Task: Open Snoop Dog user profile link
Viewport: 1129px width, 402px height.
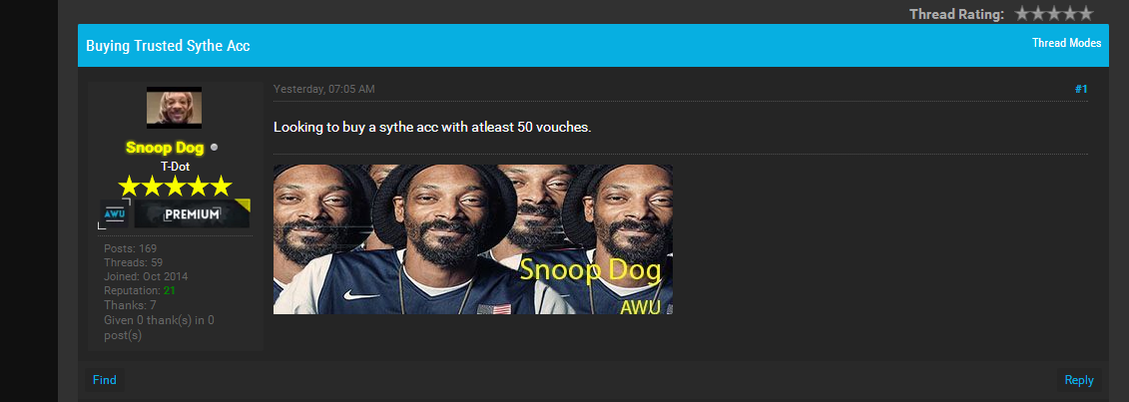Action: click(164, 148)
